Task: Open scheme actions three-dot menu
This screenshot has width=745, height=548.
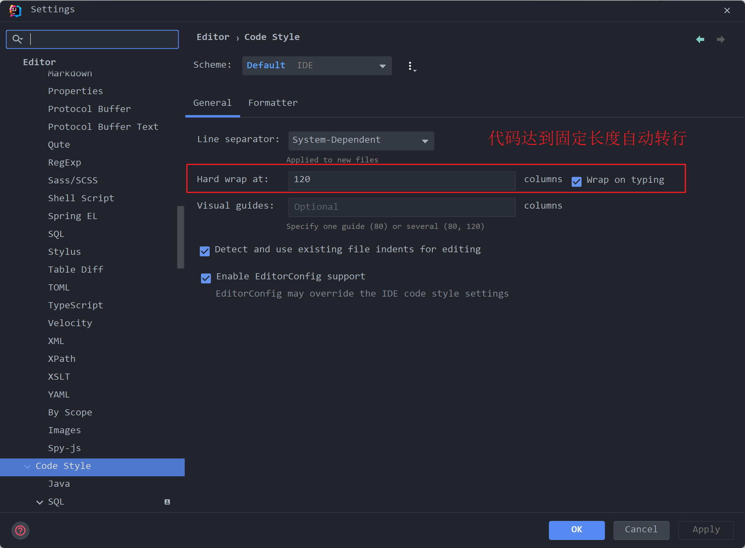Action: click(x=411, y=66)
